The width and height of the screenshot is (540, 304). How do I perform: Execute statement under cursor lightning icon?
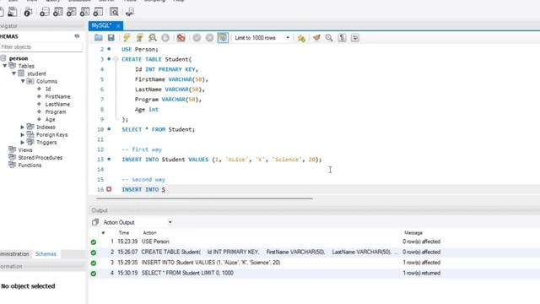point(139,37)
